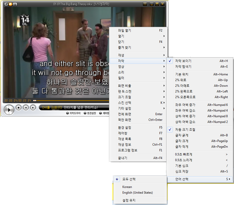Screen dimensions: 234x205
Task: Click the GOM logo in title bar
Action: tap(11, 4)
